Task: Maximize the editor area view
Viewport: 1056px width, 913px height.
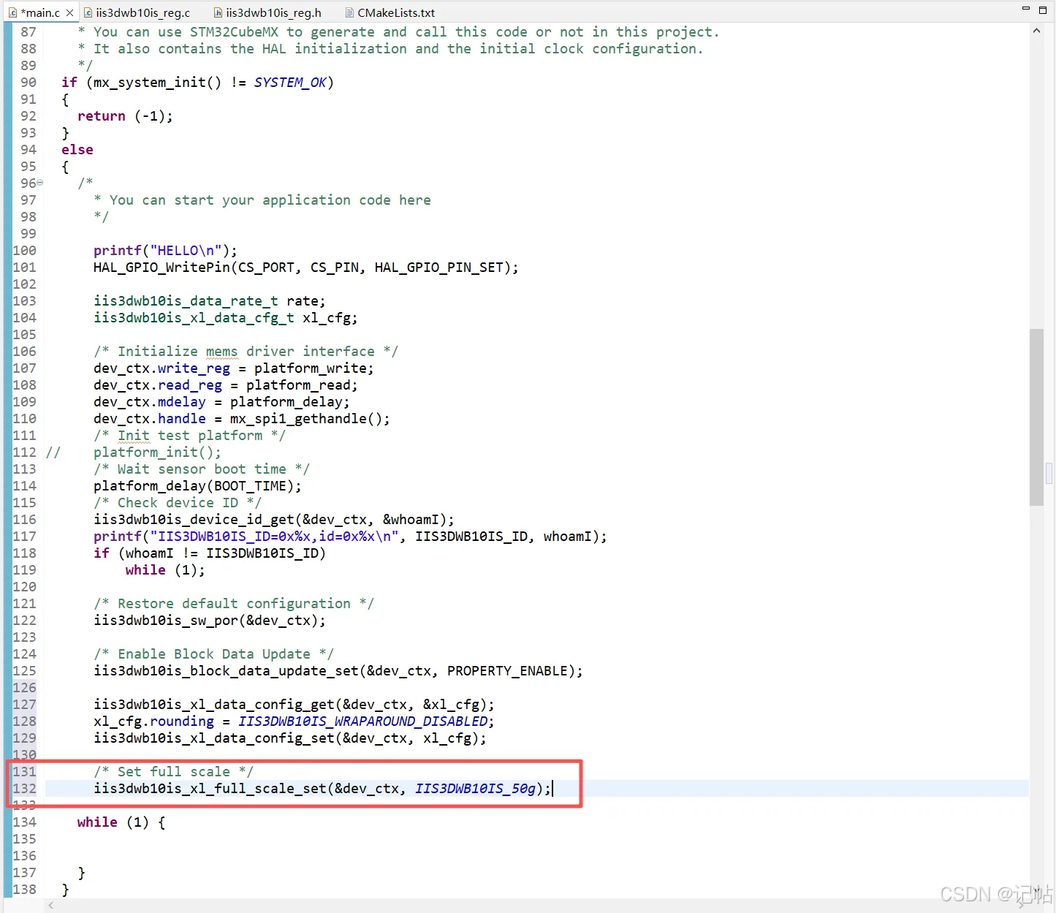Action: pos(1044,9)
